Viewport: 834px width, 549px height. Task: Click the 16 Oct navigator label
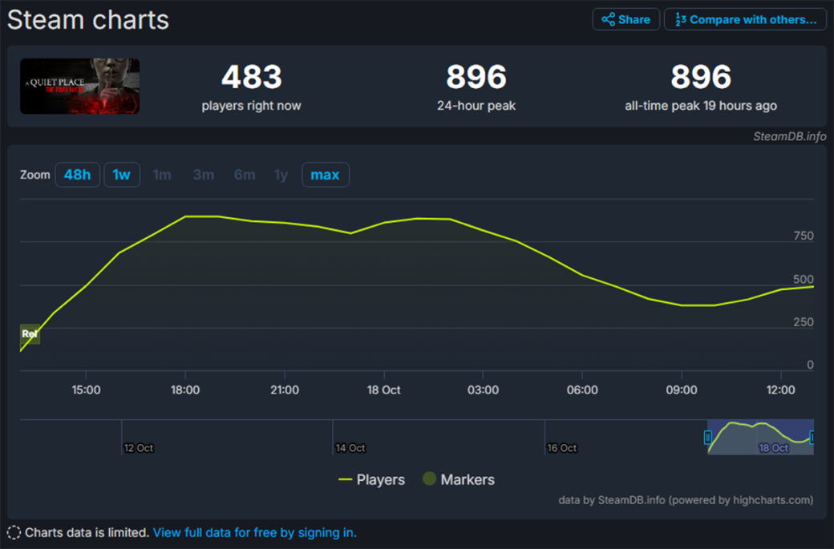coord(562,448)
